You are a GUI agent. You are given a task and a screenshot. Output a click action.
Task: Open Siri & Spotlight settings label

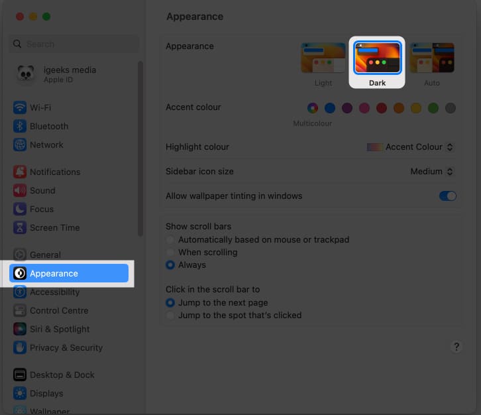coord(60,329)
